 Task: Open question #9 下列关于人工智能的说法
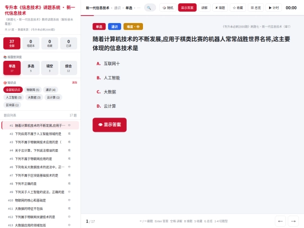(41, 192)
